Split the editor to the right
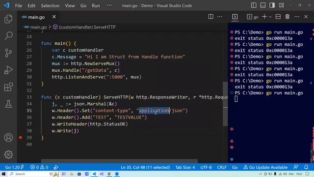This screenshot has width=314, height=177. point(210,17)
